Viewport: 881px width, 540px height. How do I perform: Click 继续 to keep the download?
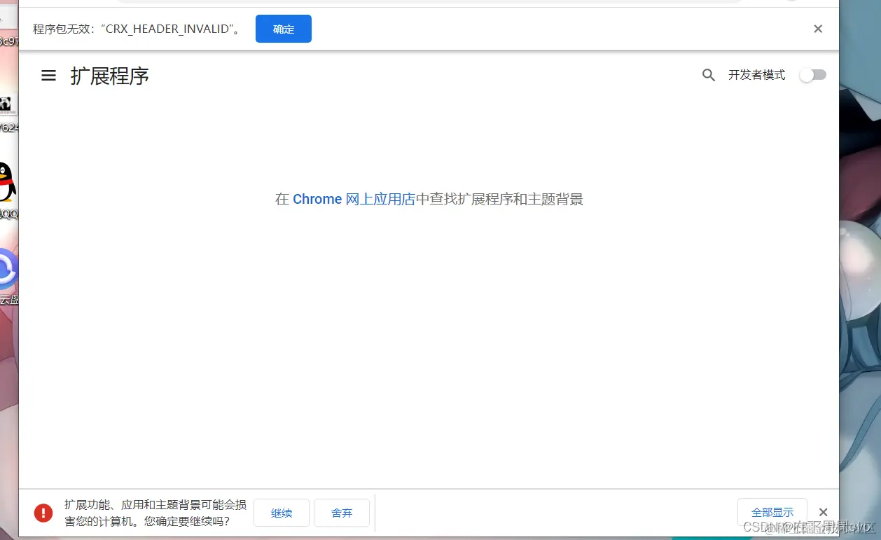point(282,513)
